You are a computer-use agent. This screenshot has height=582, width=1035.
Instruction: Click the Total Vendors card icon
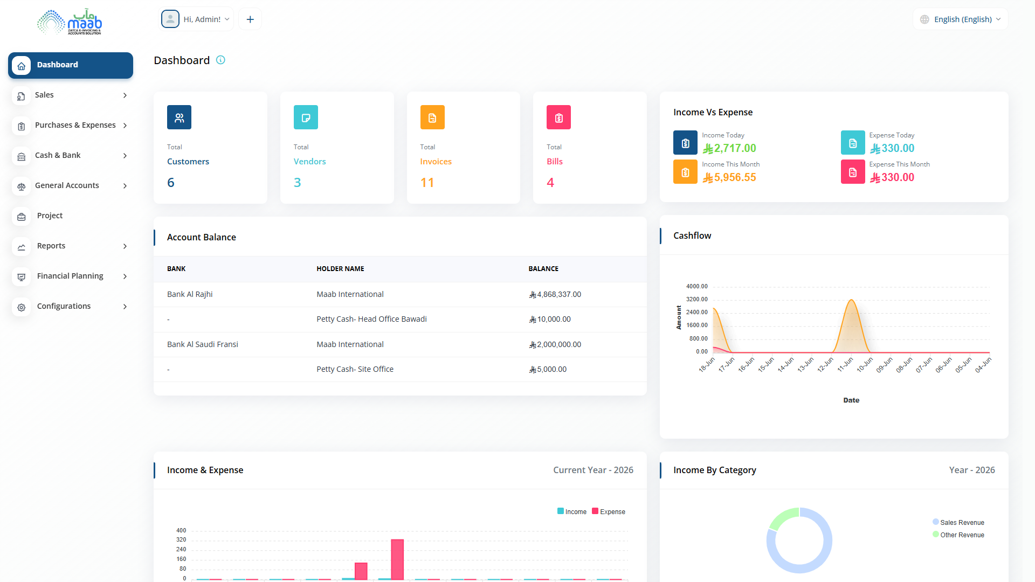(306, 117)
